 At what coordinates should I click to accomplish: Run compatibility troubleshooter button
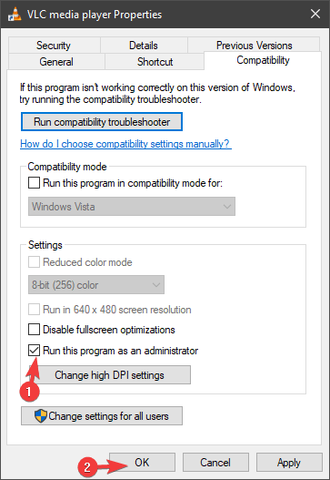(102, 122)
